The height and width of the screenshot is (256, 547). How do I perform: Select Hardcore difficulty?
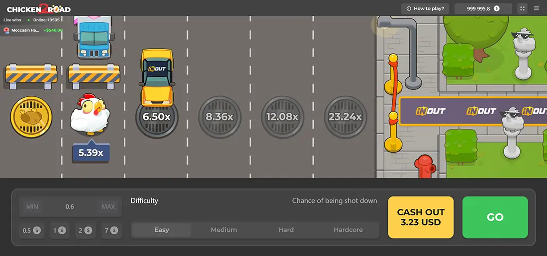coord(348,230)
